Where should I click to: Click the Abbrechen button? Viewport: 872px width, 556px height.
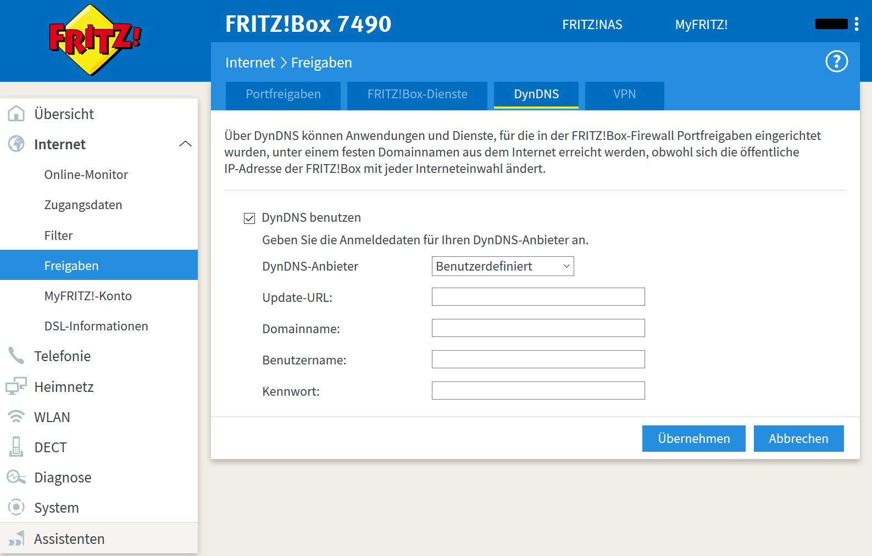click(798, 439)
